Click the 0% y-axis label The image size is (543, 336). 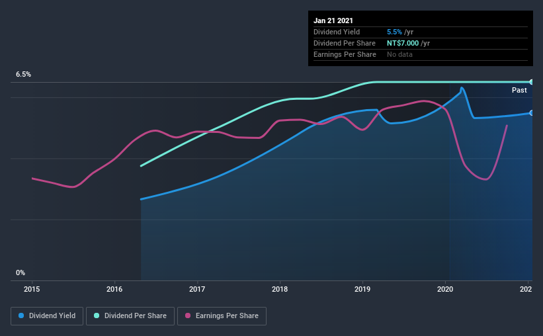(x=21, y=273)
